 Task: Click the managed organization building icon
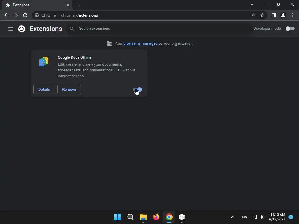pos(109,43)
